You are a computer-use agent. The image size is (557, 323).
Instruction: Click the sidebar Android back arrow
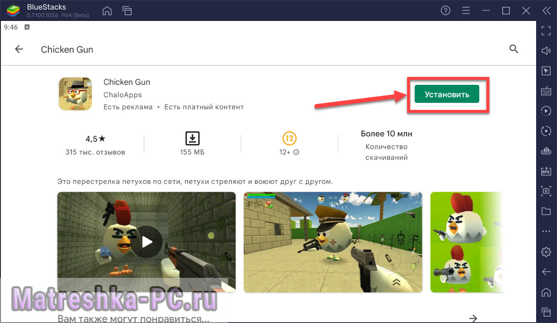point(546,272)
